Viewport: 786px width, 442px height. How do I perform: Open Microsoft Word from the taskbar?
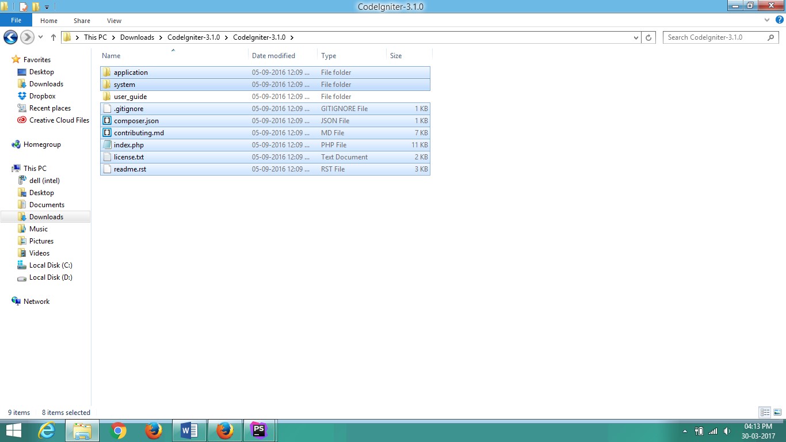189,430
